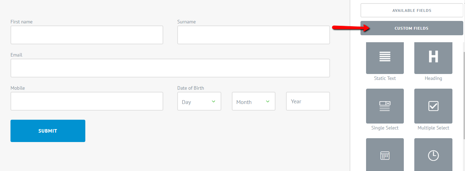This screenshot has width=465, height=171.
Task: Select the Static Text field icon
Action: pyautogui.click(x=385, y=58)
